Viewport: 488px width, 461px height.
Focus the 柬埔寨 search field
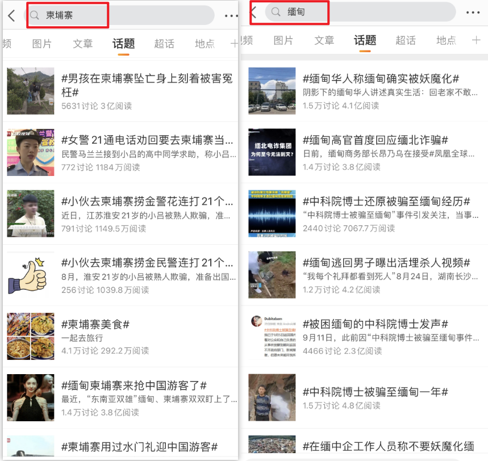(119, 15)
